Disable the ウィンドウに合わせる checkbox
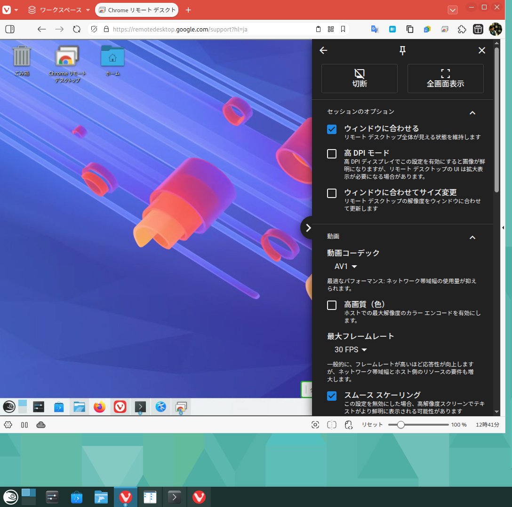The image size is (512, 507). point(331,129)
